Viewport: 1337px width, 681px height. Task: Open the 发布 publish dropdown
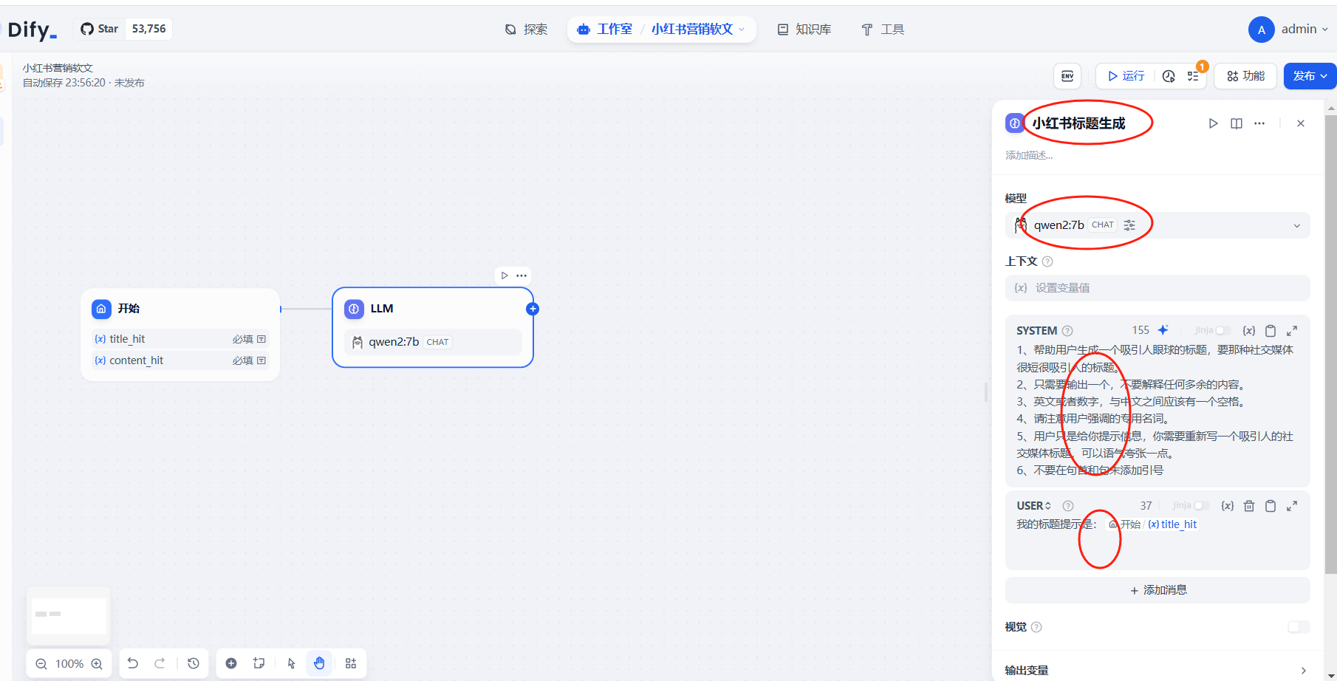[x=1310, y=76]
